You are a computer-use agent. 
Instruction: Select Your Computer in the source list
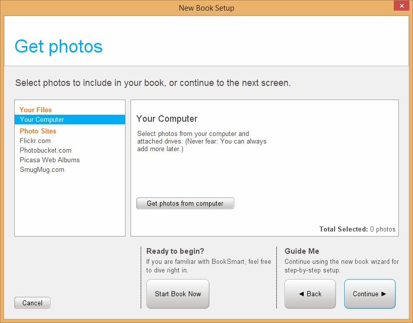42,120
